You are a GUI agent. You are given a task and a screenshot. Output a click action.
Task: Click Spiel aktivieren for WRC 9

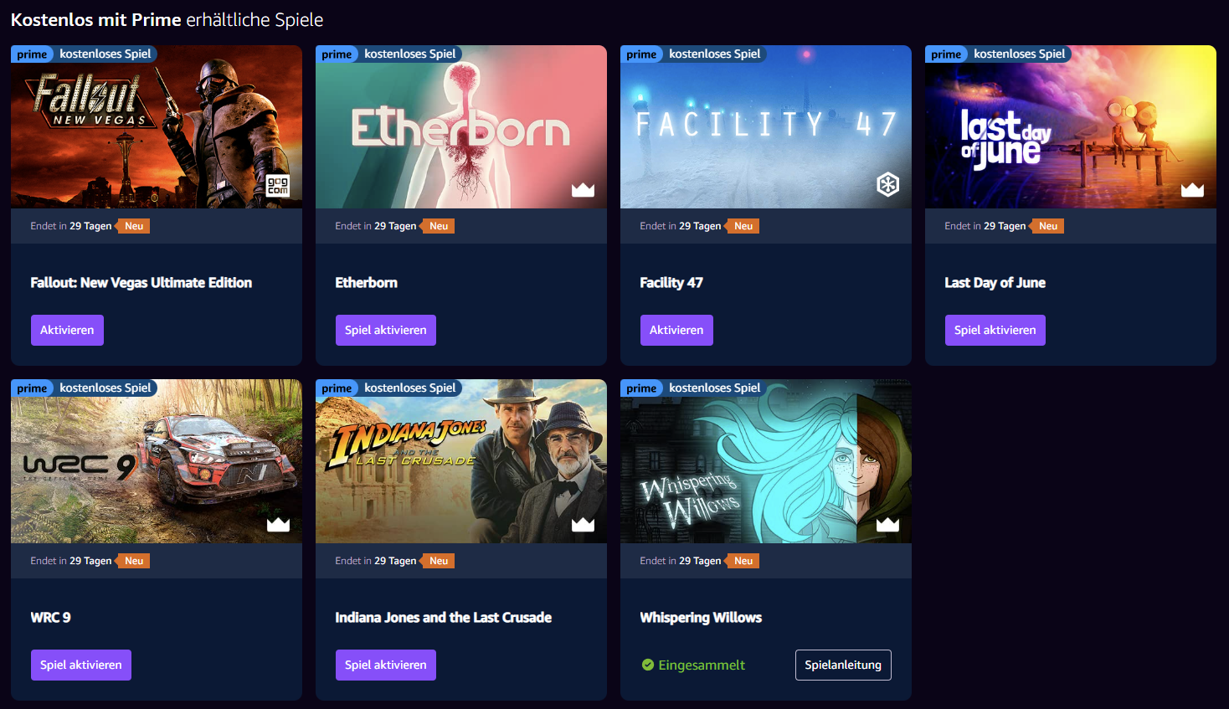(x=80, y=665)
